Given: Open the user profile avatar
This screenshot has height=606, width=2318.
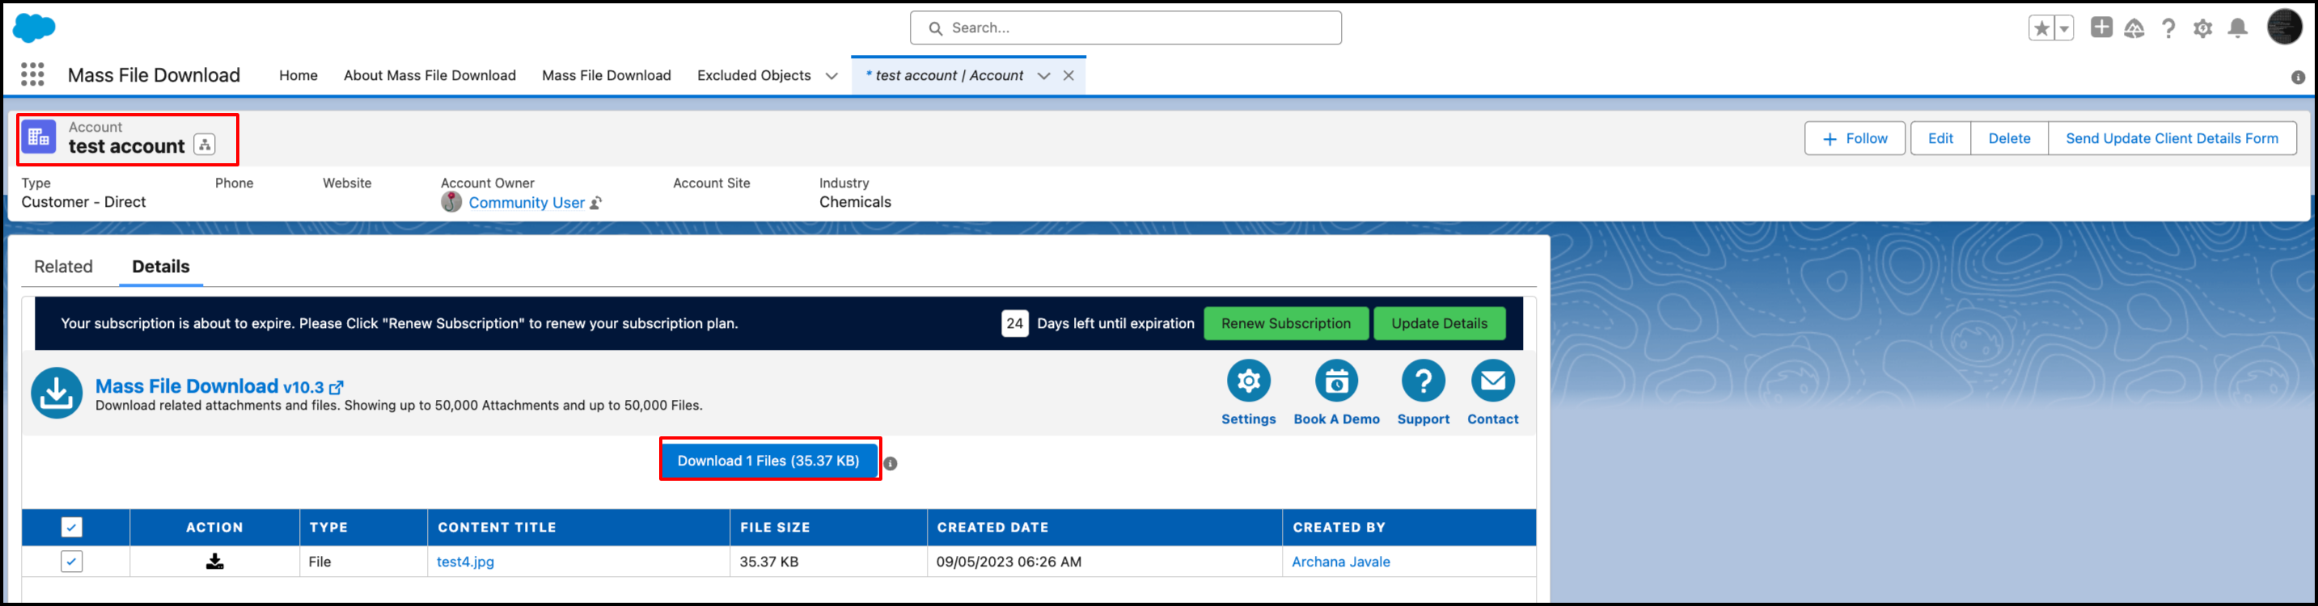Looking at the screenshot, I should (x=2284, y=27).
